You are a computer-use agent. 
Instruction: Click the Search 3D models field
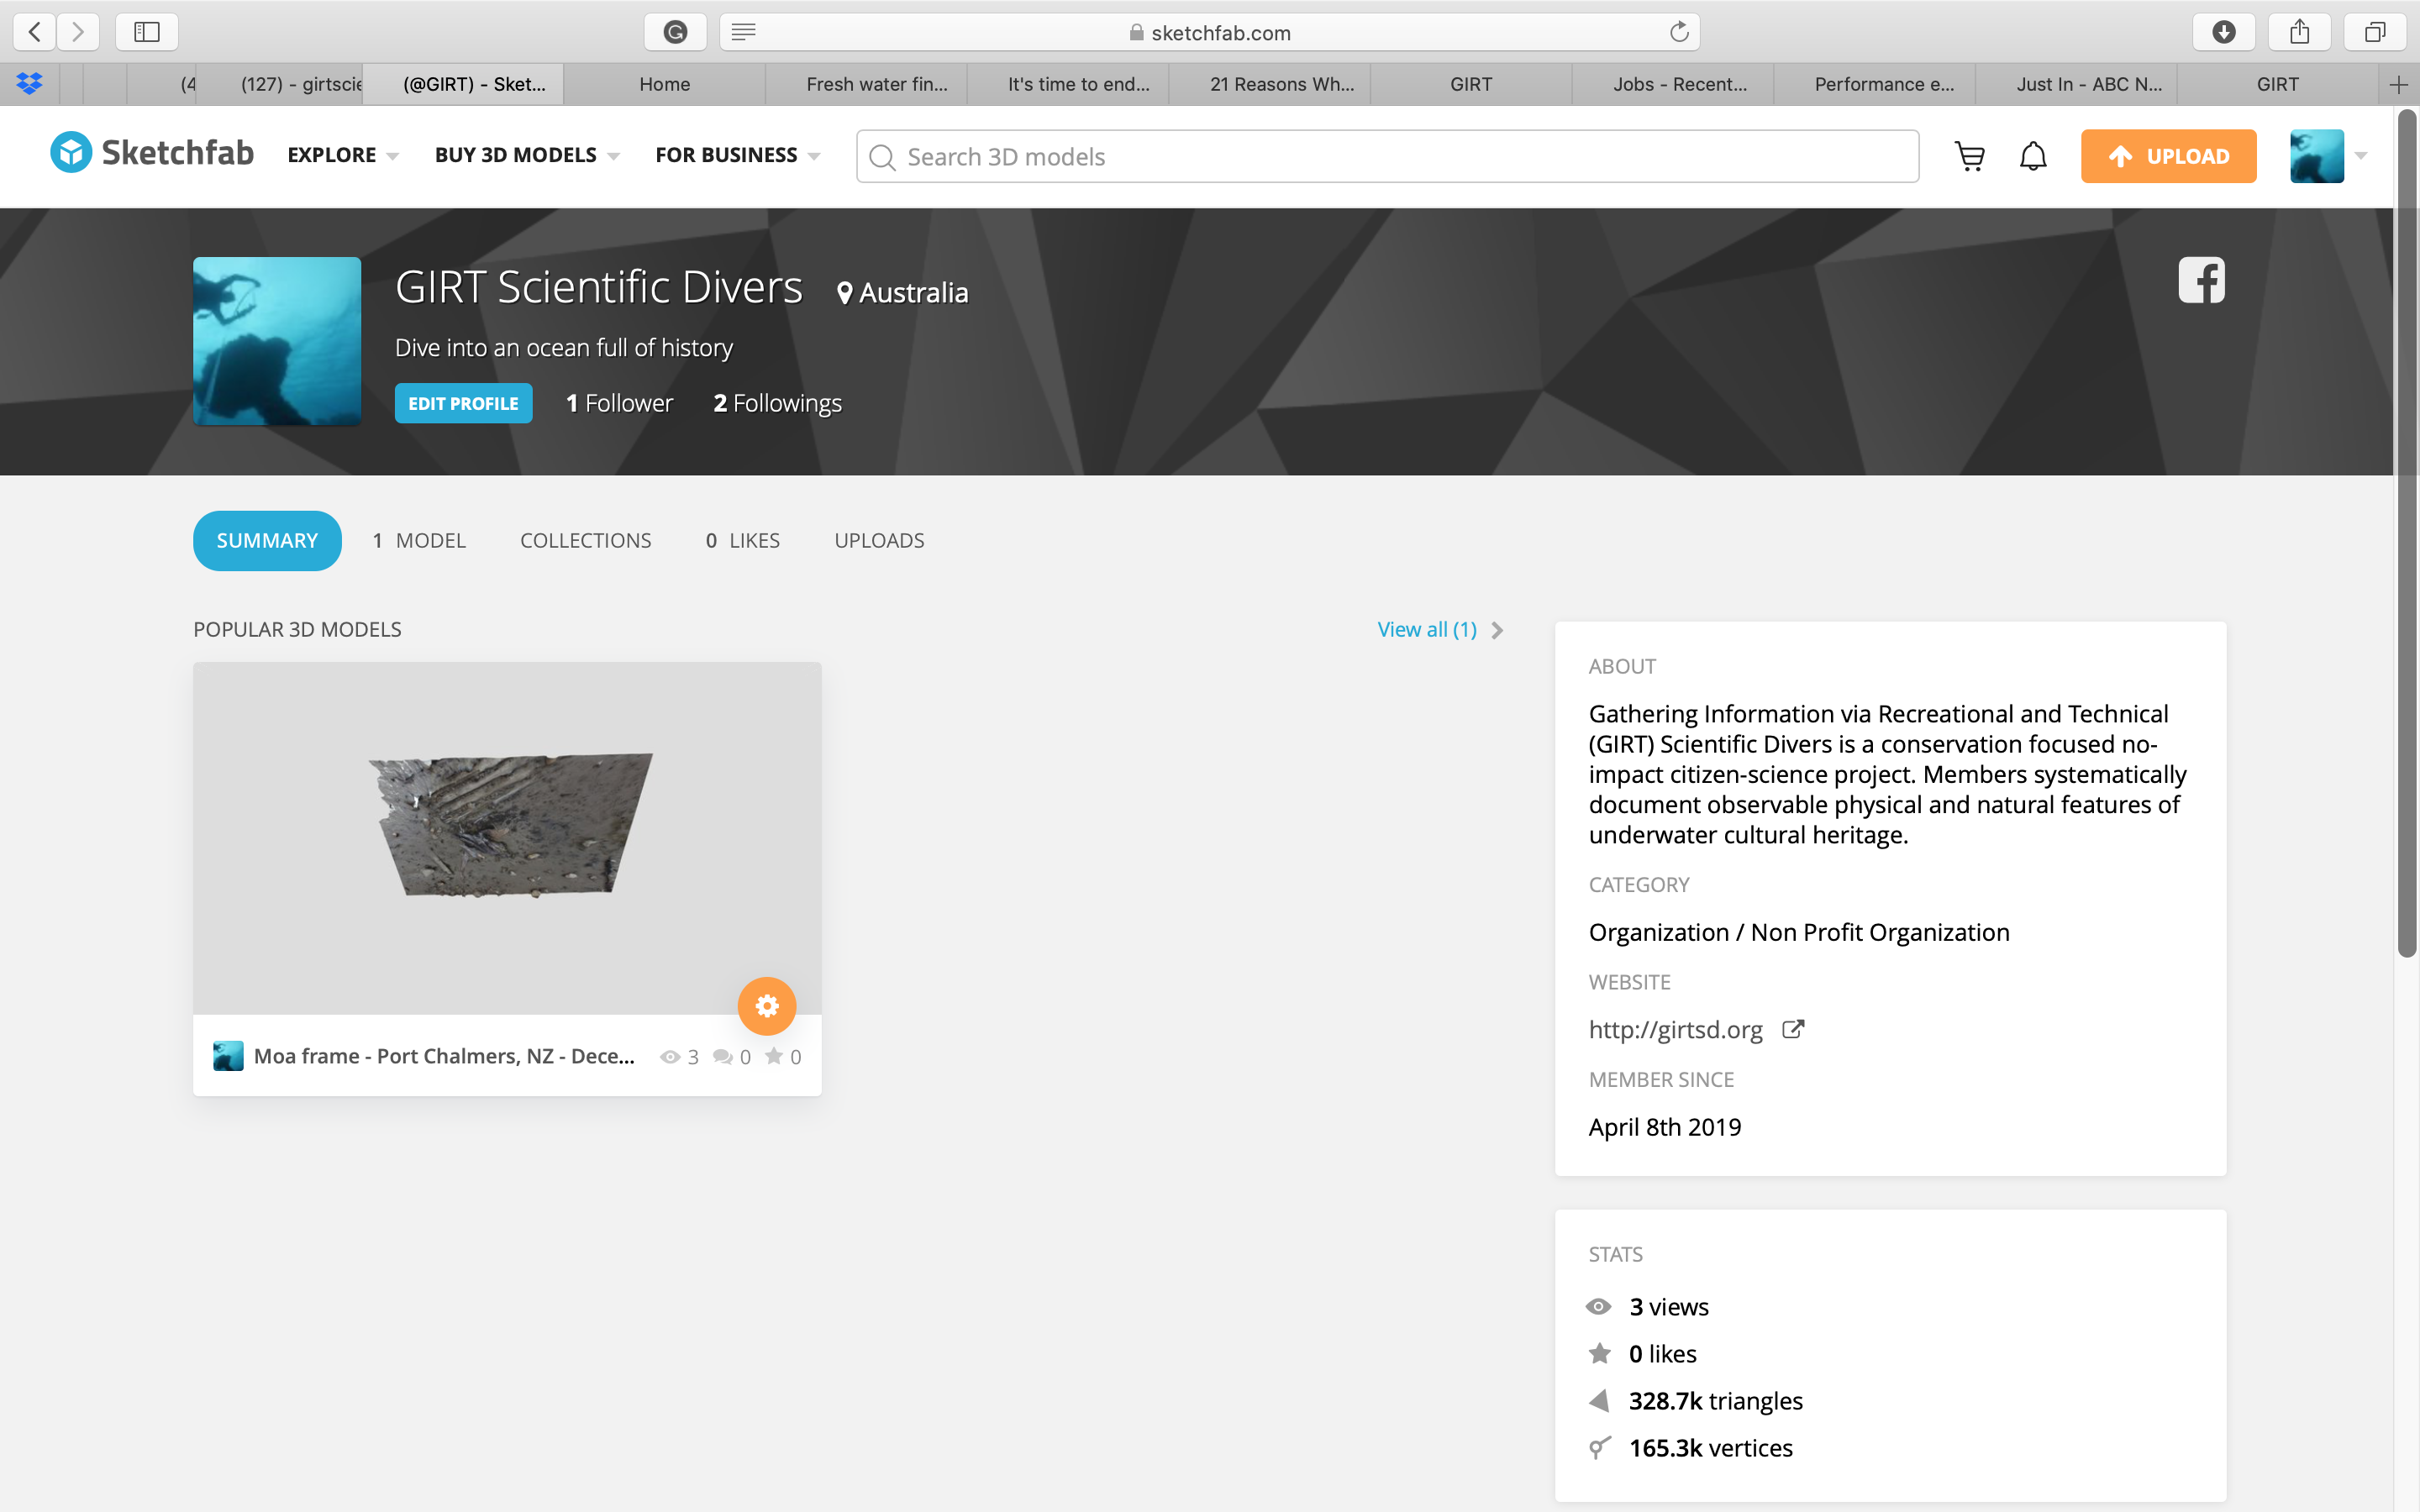pyautogui.click(x=1387, y=156)
